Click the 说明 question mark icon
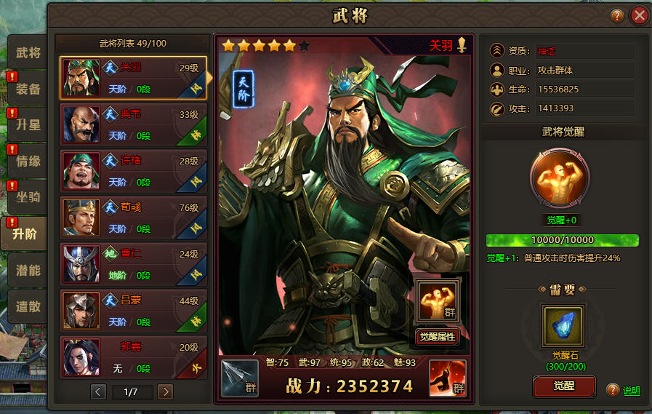652x414 pixels. pos(613,390)
